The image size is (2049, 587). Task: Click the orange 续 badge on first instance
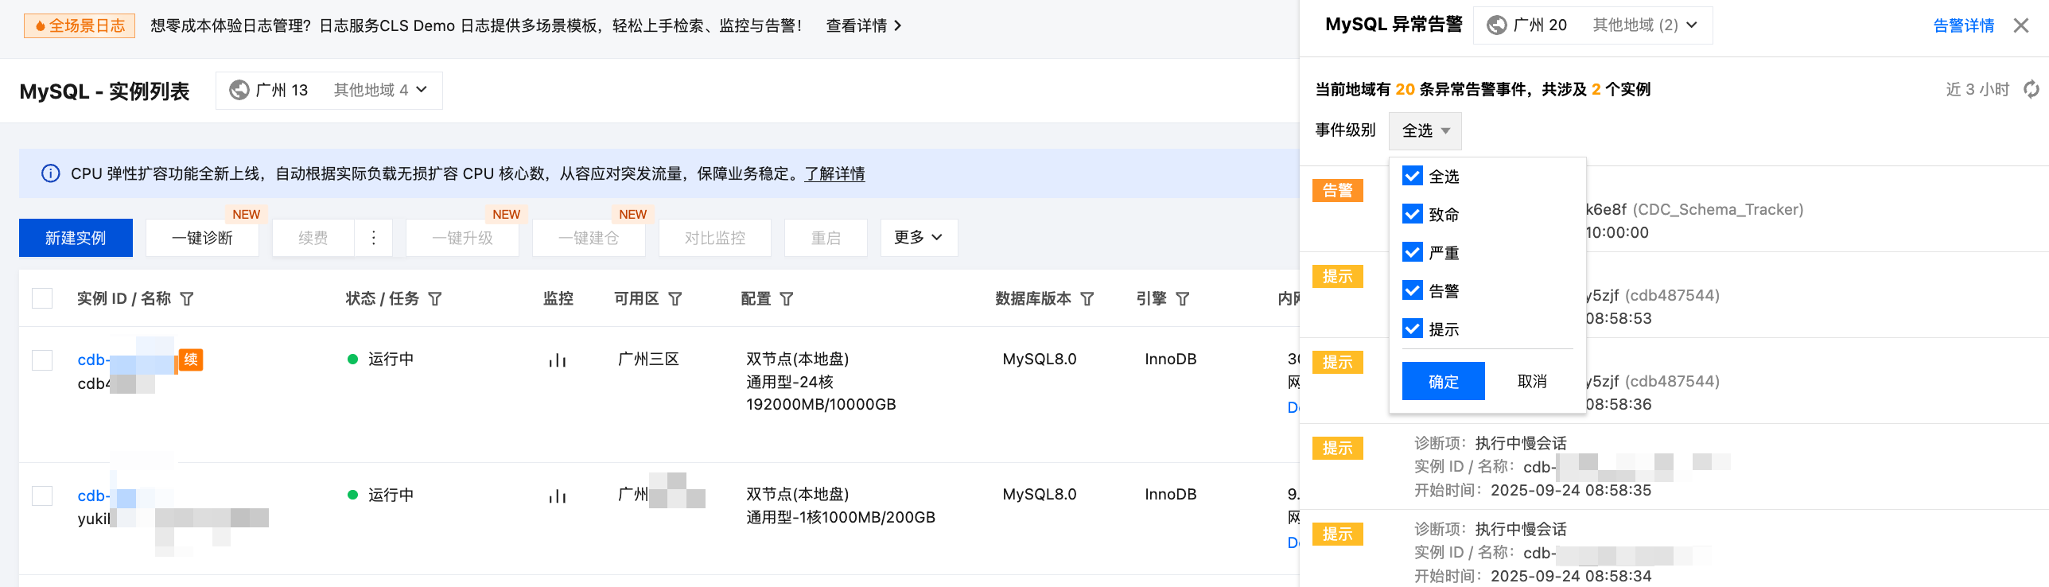(x=191, y=360)
